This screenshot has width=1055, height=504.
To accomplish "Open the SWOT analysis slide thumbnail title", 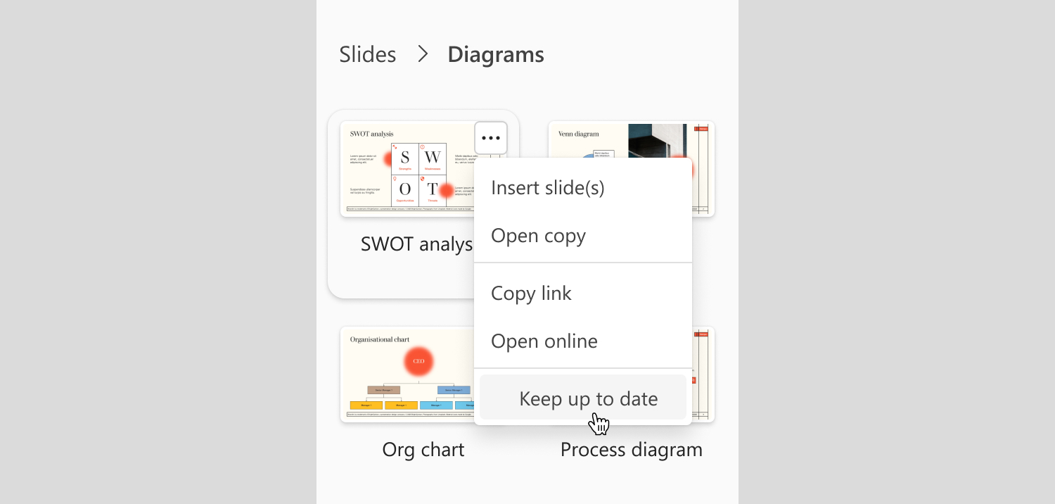I will click(372, 134).
